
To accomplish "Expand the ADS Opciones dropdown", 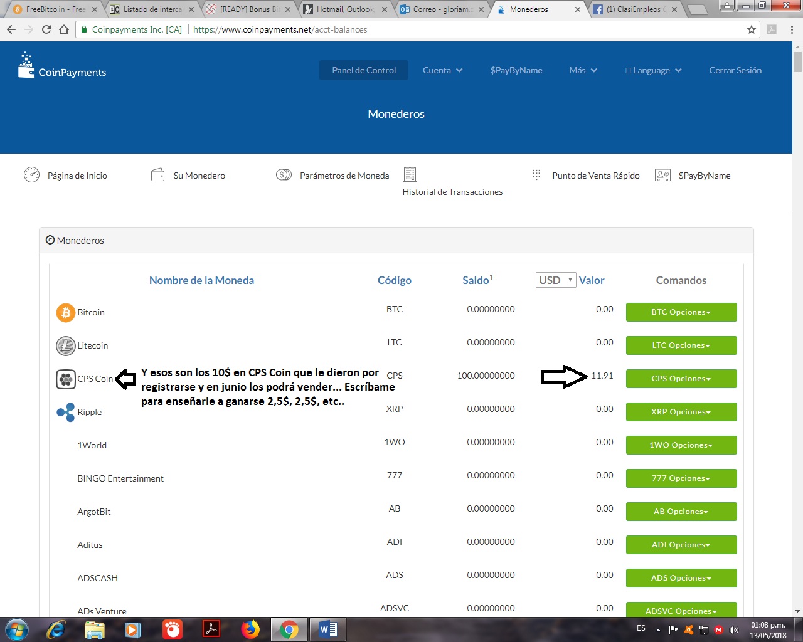I will tap(681, 578).
